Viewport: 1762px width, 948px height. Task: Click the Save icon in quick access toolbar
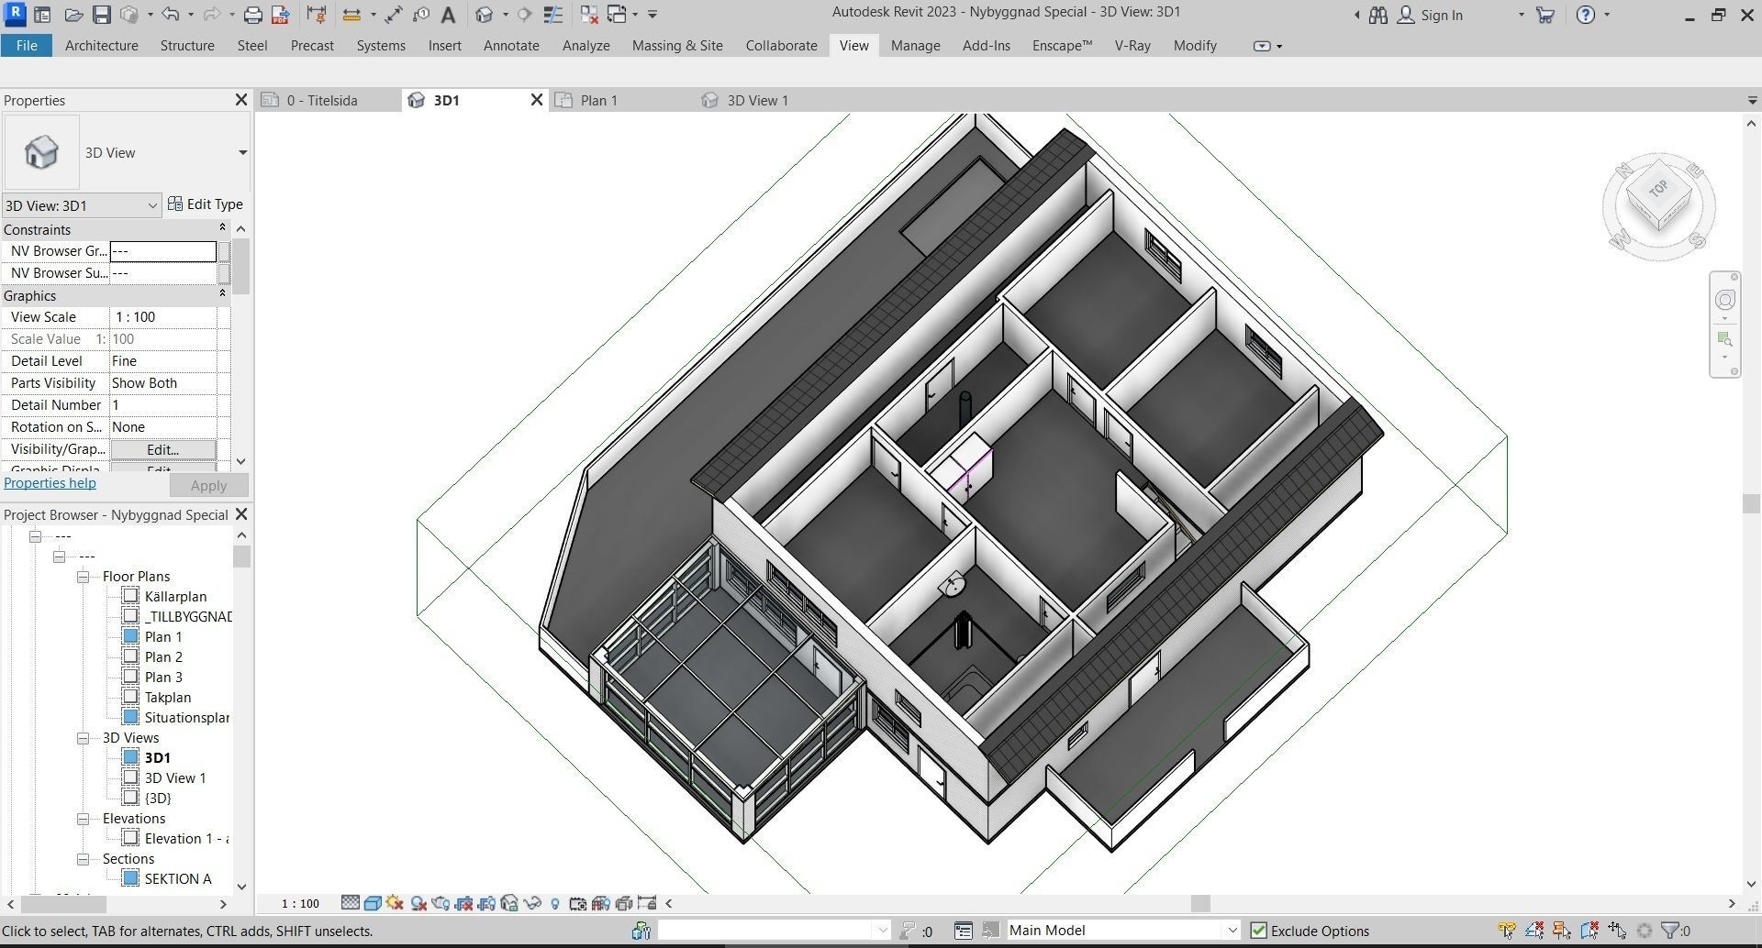(x=101, y=15)
